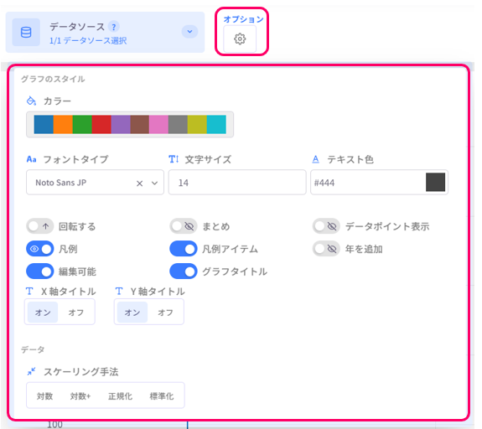Click the 1/1 データソース選択 link text
This screenshot has height=429, width=482.
[88, 40]
